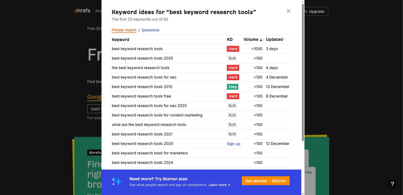Select keyword "best keyword research tools free"
Image resolution: width=403 pixels, height=195 pixels.
coord(141,96)
